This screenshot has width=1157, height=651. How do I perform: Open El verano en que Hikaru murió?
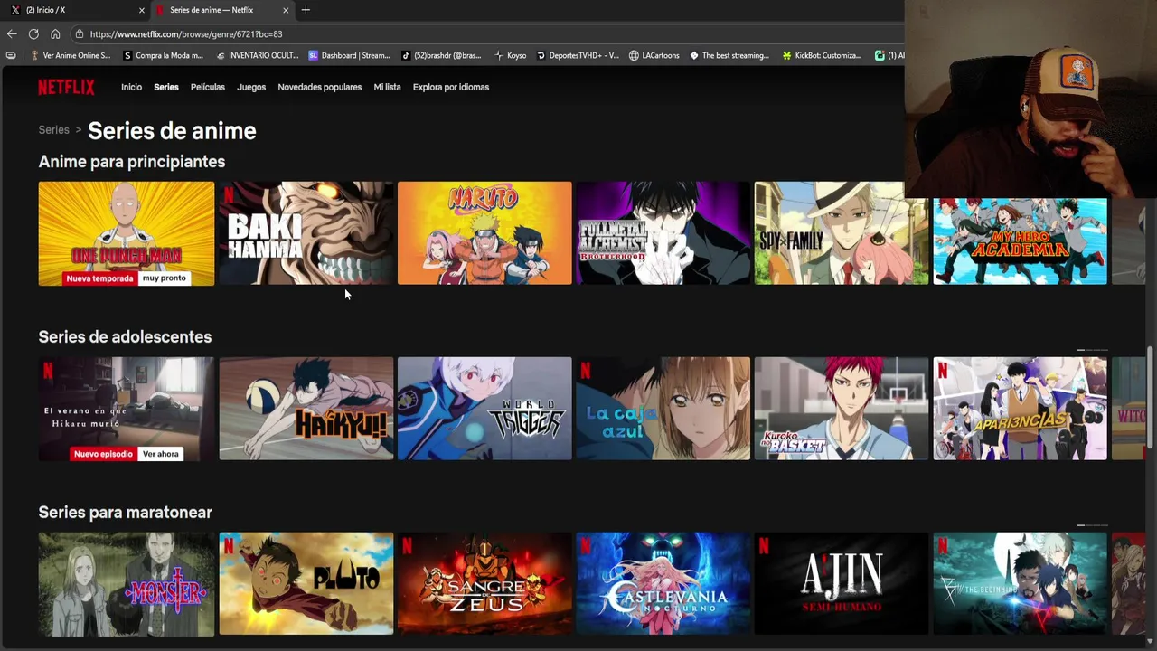[x=127, y=409]
